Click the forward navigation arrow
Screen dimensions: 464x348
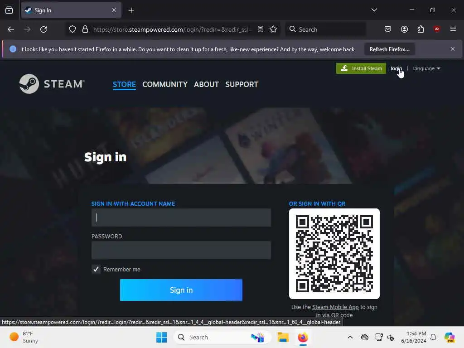[x=27, y=29]
